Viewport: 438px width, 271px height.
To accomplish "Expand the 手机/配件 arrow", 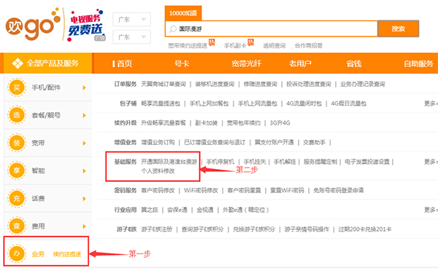I will point(85,88).
